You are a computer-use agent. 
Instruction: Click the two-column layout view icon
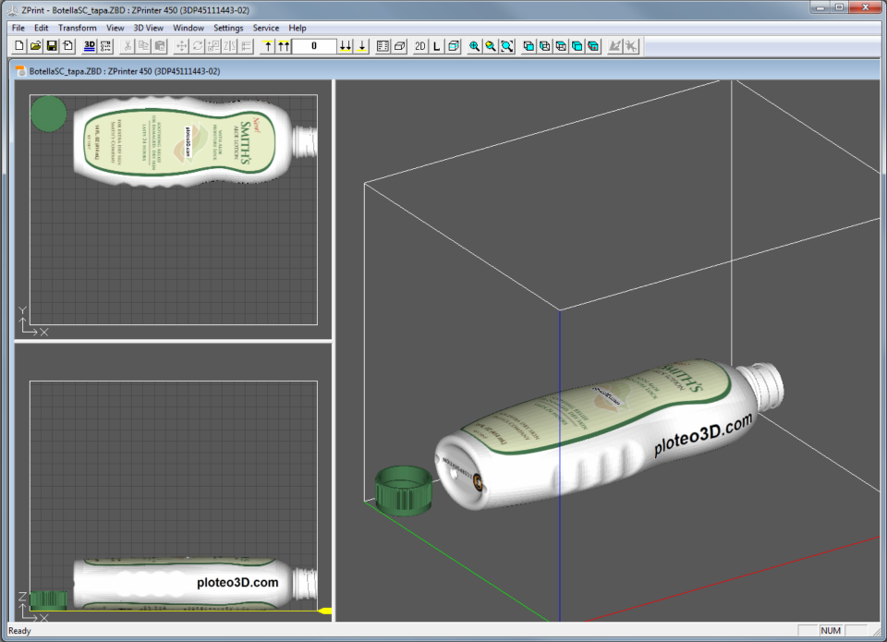[383, 46]
